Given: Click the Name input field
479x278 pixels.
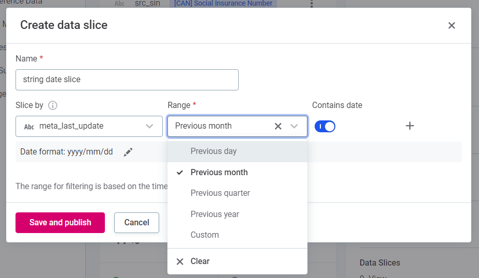Looking at the screenshot, I should tap(127, 80).
